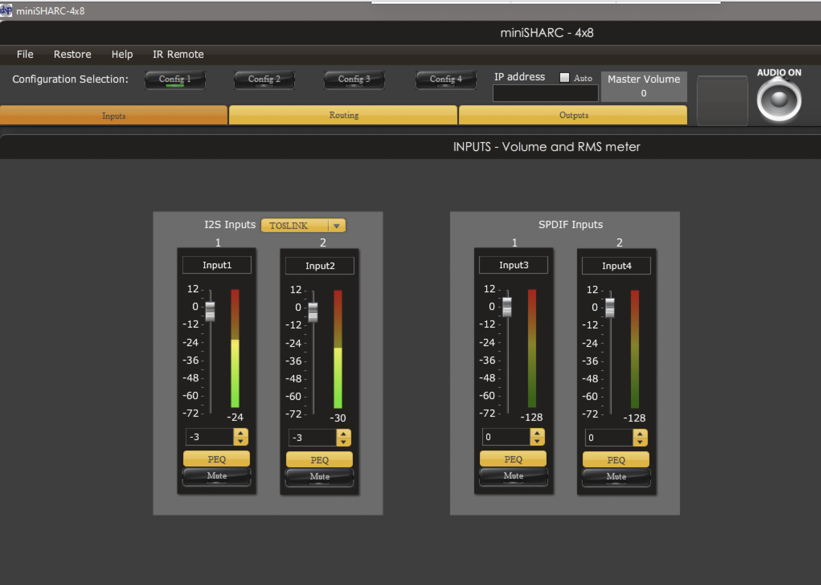821x585 pixels.
Task: Mute Input3 channel
Action: [x=513, y=476]
